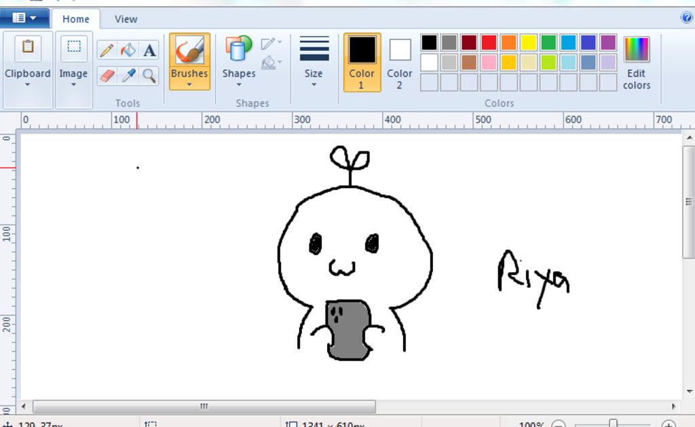Click the Shape fill icon

point(267,63)
